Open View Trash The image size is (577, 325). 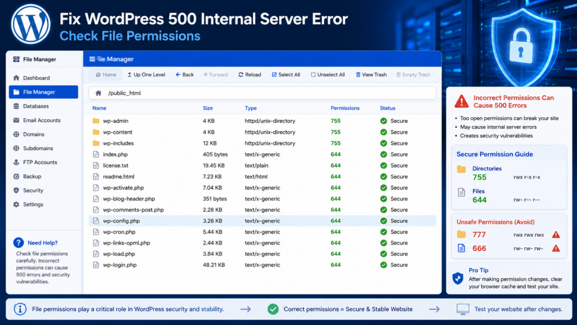371,75
